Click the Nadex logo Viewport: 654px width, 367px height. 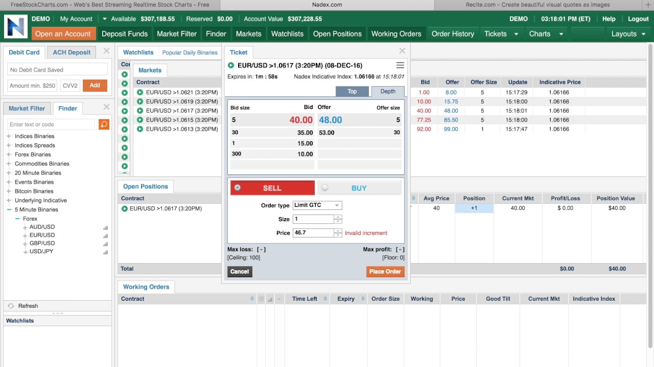point(15,27)
